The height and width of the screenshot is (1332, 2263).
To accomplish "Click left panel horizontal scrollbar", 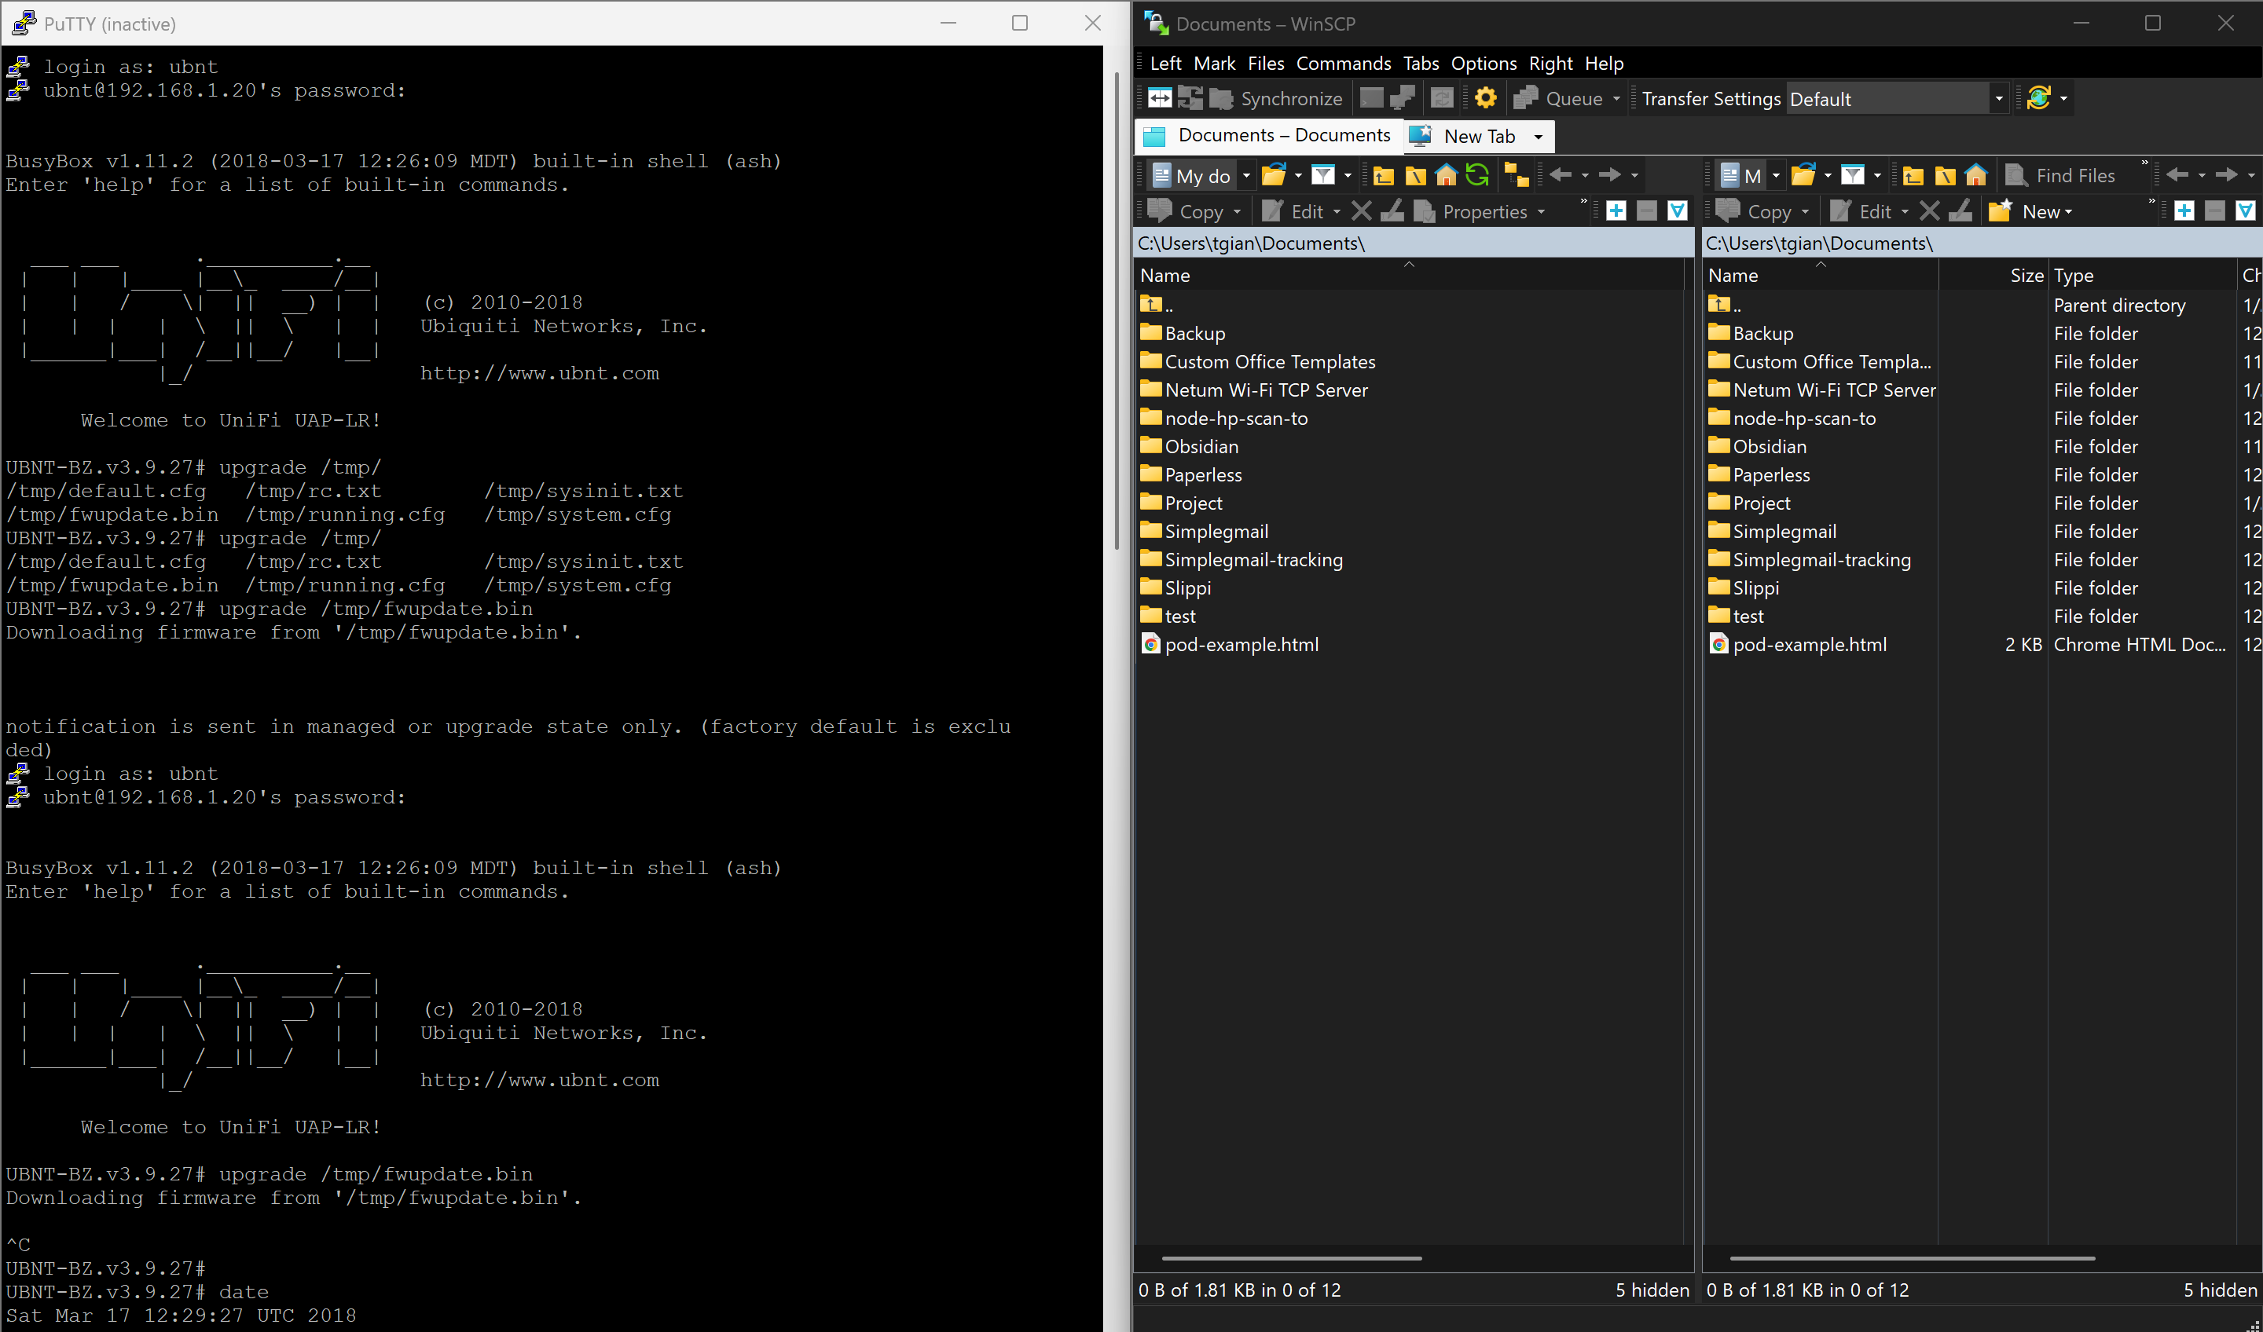I will click(1291, 1258).
